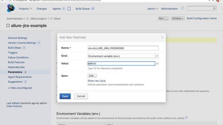The image size is (223, 125).
Task: Click the Root project grid icon
Action: [28, 18]
